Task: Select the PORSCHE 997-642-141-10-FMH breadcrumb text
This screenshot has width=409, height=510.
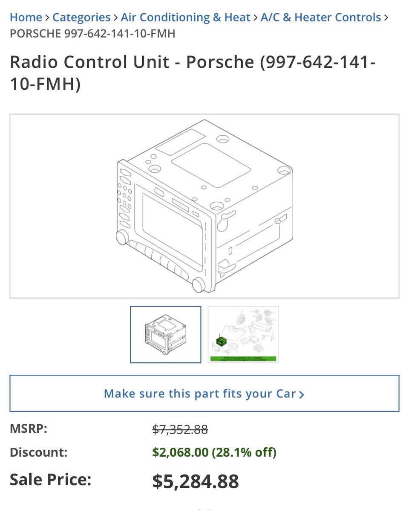Action: (x=92, y=33)
